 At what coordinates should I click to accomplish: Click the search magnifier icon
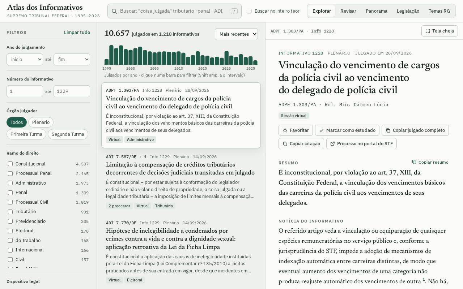click(114, 11)
